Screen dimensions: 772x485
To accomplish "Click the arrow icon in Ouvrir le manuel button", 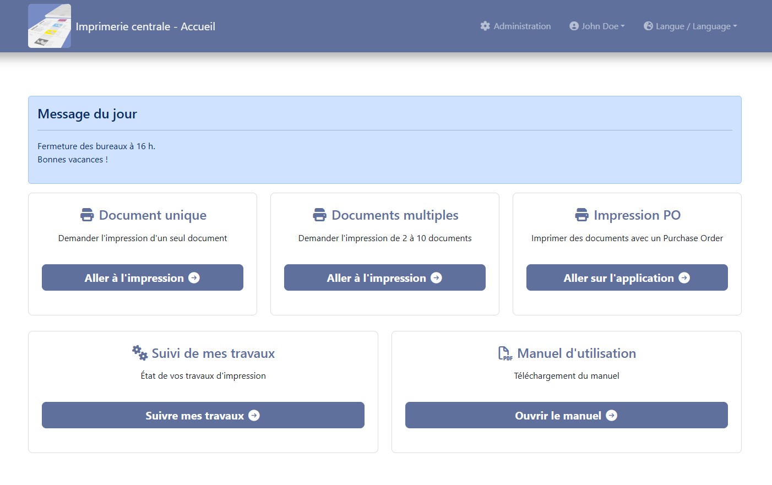I will (611, 416).
